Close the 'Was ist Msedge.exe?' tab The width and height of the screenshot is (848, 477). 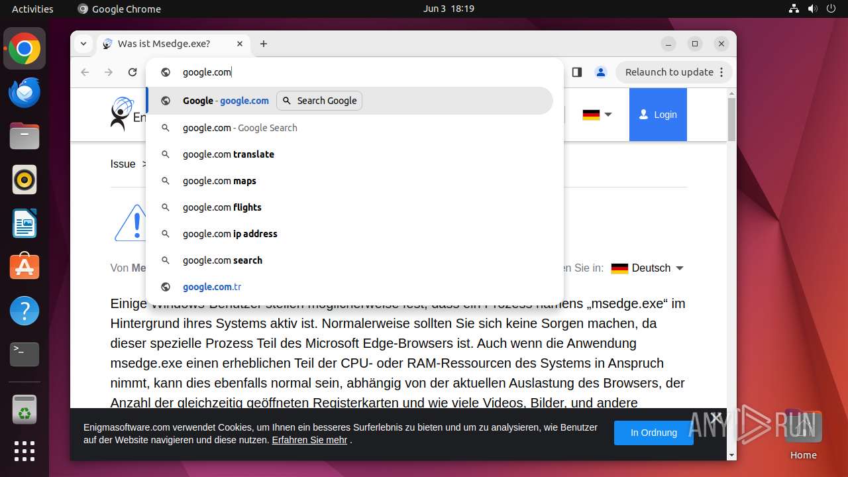[x=240, y=44]
